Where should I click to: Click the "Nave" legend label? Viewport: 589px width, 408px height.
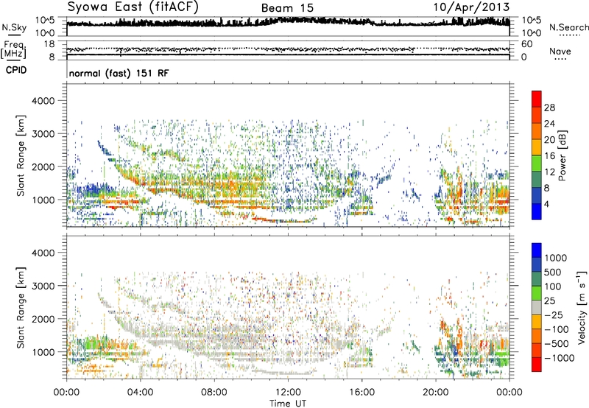[560, 52]
